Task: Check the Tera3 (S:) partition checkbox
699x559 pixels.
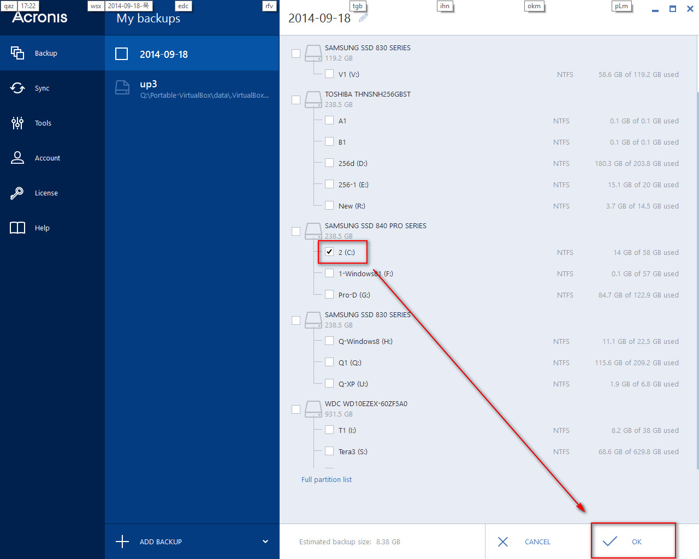Action: pyautogui.click(x=329, y=451)
